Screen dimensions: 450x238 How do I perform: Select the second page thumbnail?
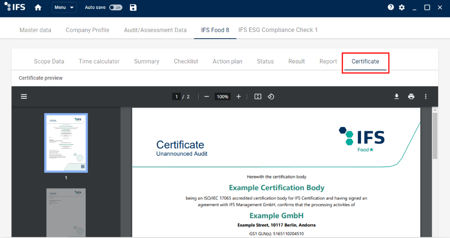tap(66, 213)
